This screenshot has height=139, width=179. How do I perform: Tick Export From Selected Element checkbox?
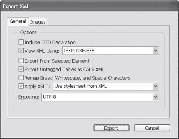tap(21, 61)
